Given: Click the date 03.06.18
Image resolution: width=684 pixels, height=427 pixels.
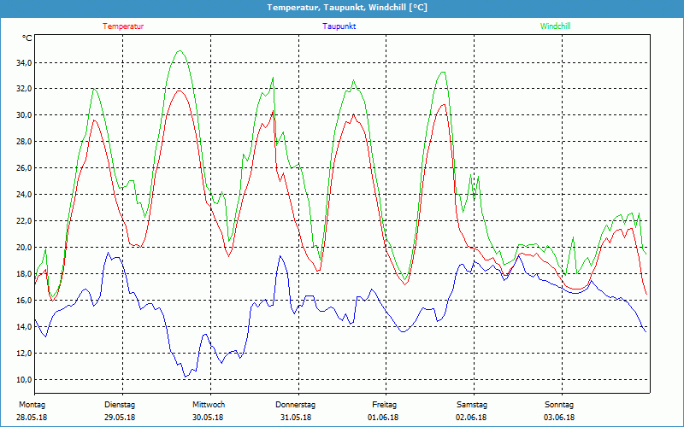Looking at the screenshot, I should 559,418.
